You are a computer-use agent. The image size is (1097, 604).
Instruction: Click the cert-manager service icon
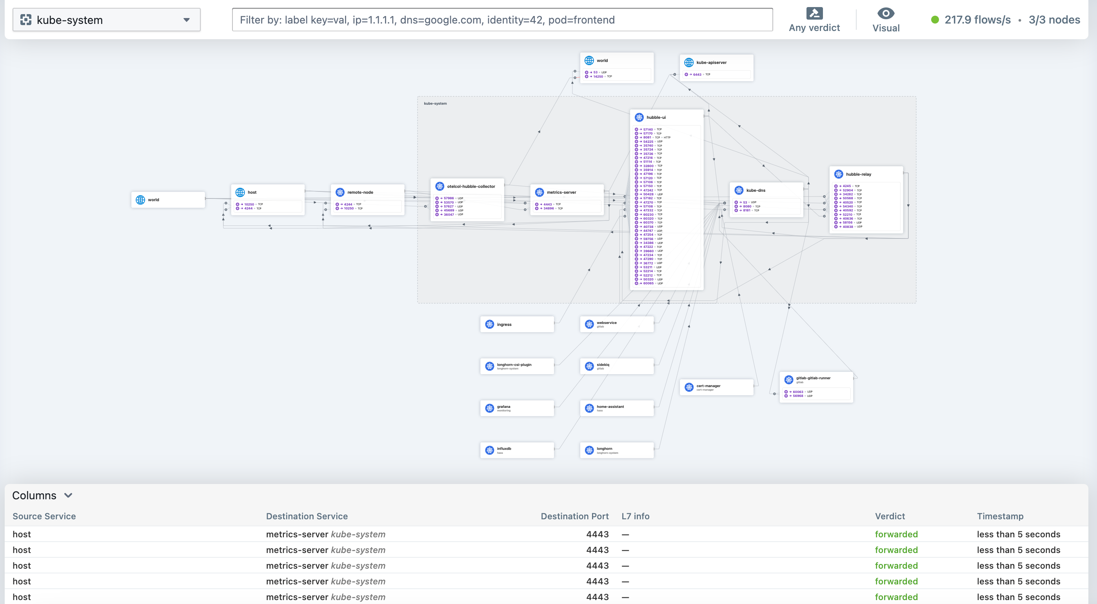click(688, 387)
